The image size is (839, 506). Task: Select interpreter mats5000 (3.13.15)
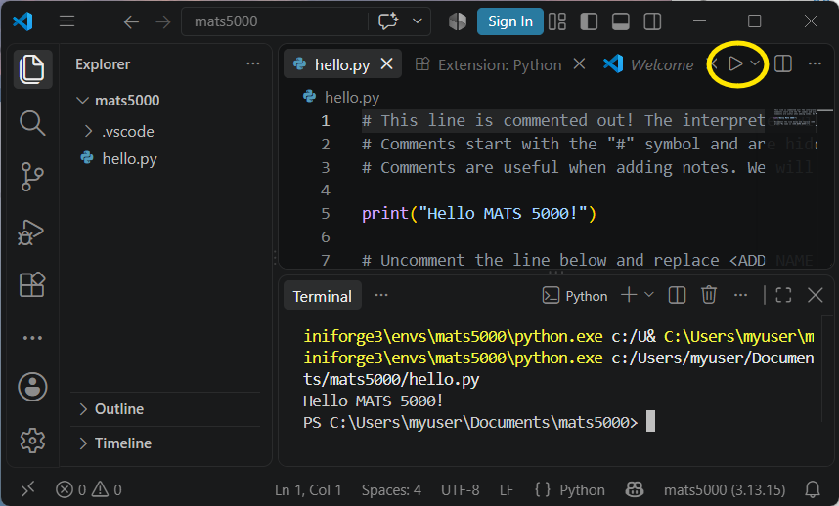coord(725,490)
